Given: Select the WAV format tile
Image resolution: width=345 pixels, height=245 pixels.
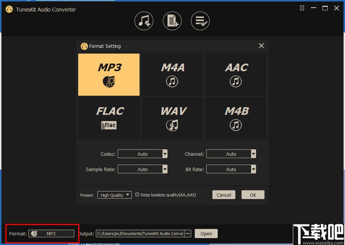Looking at the screenshot, I should pos(172,118).
